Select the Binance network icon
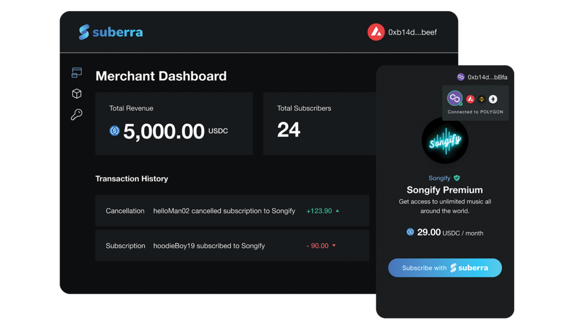Viewport: 577px width, 325px height. tap(481, 99)
